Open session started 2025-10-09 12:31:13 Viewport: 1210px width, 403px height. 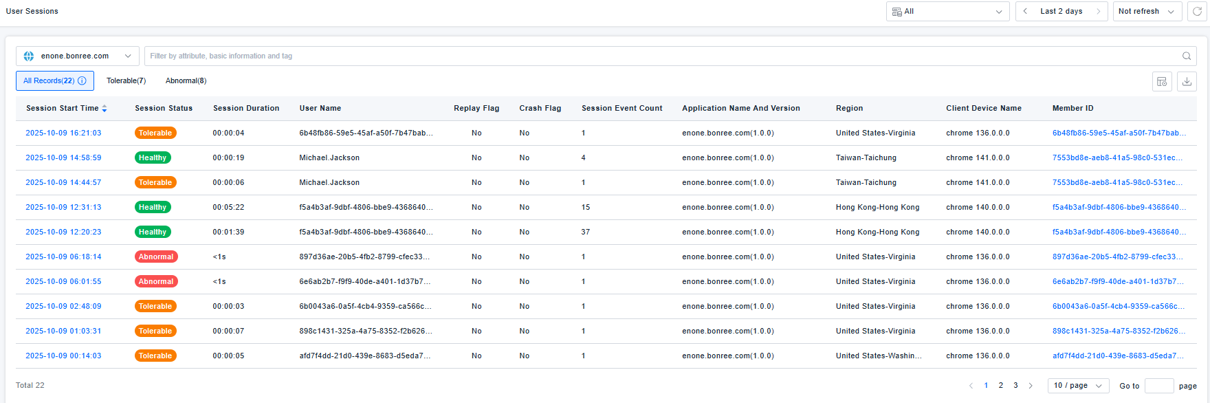pos(63,208)
